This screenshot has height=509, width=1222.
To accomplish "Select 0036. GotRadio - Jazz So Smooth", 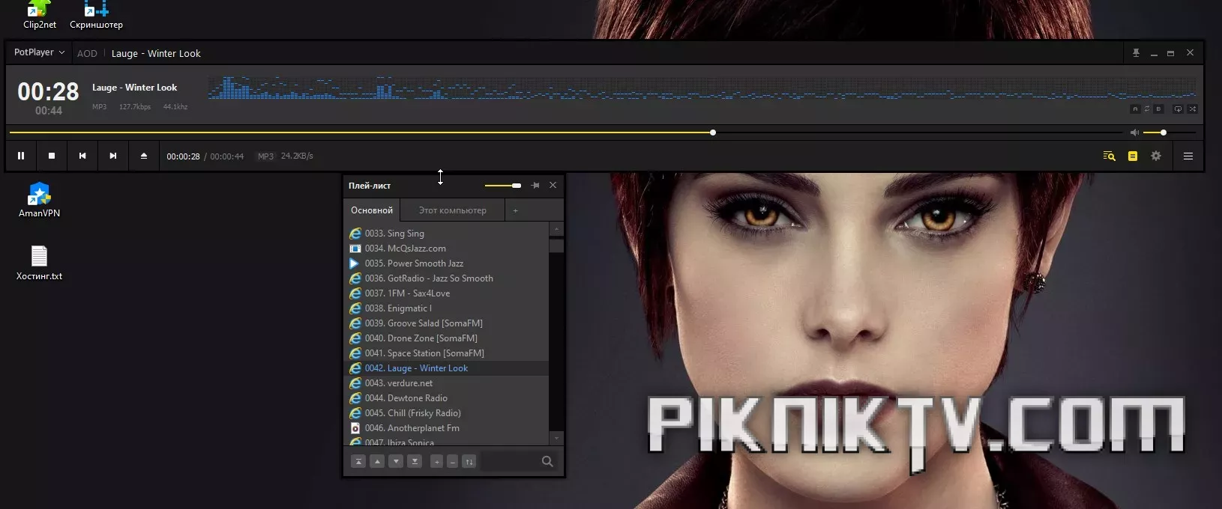I will click(446, 278).
